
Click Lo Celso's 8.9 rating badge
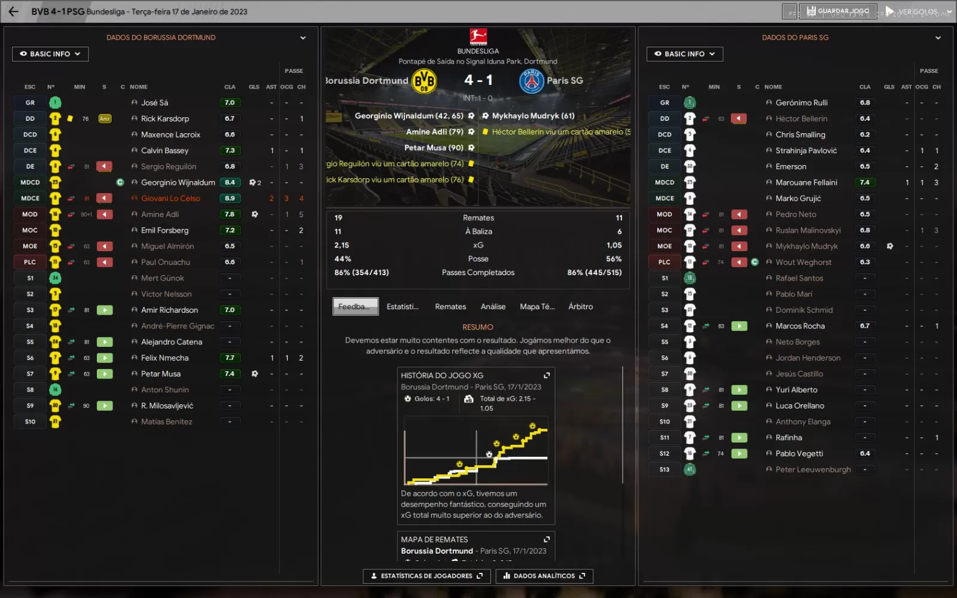(230, 199)
